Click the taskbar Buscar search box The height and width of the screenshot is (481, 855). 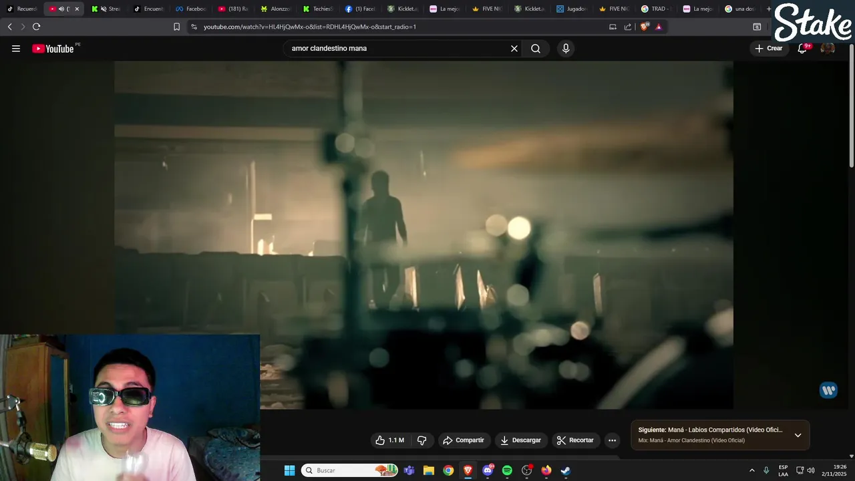point(349,470)
